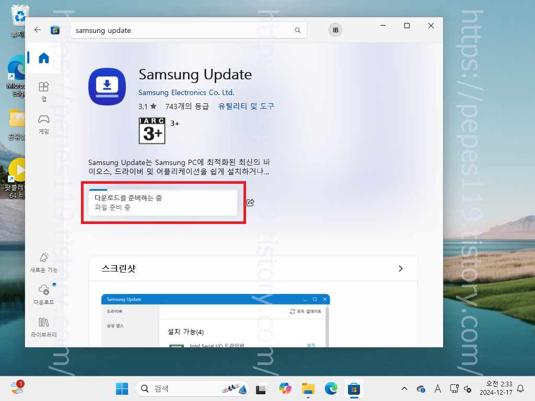Open Samsung Electronics Co. Ltd. publisher link
The height and width of the screenshot is (401, 535).
186,92
